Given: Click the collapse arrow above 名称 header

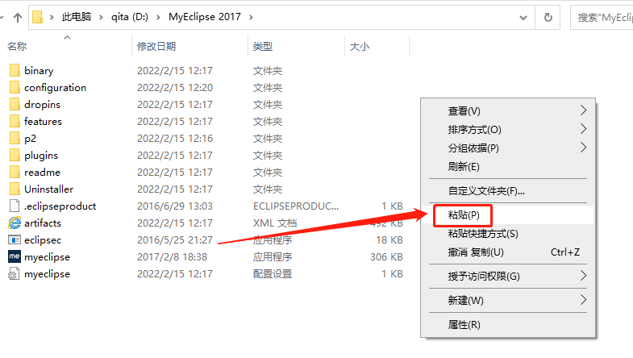Looking at the screenshot, I should pyautogui.click(x=68, y=37).
